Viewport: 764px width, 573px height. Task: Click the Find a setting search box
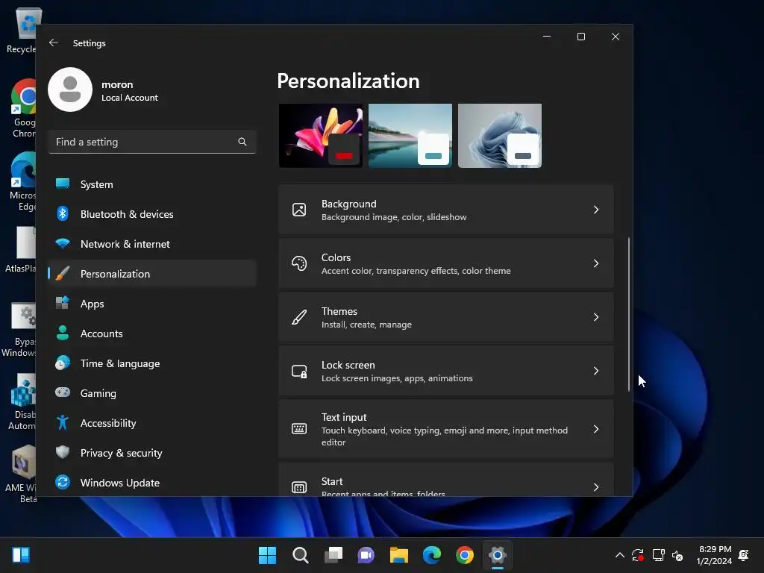[x=152, y=142]
